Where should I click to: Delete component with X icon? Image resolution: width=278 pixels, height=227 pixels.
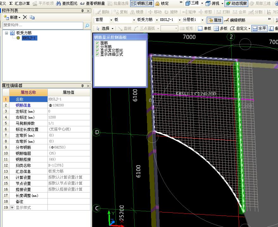(25, 17)
